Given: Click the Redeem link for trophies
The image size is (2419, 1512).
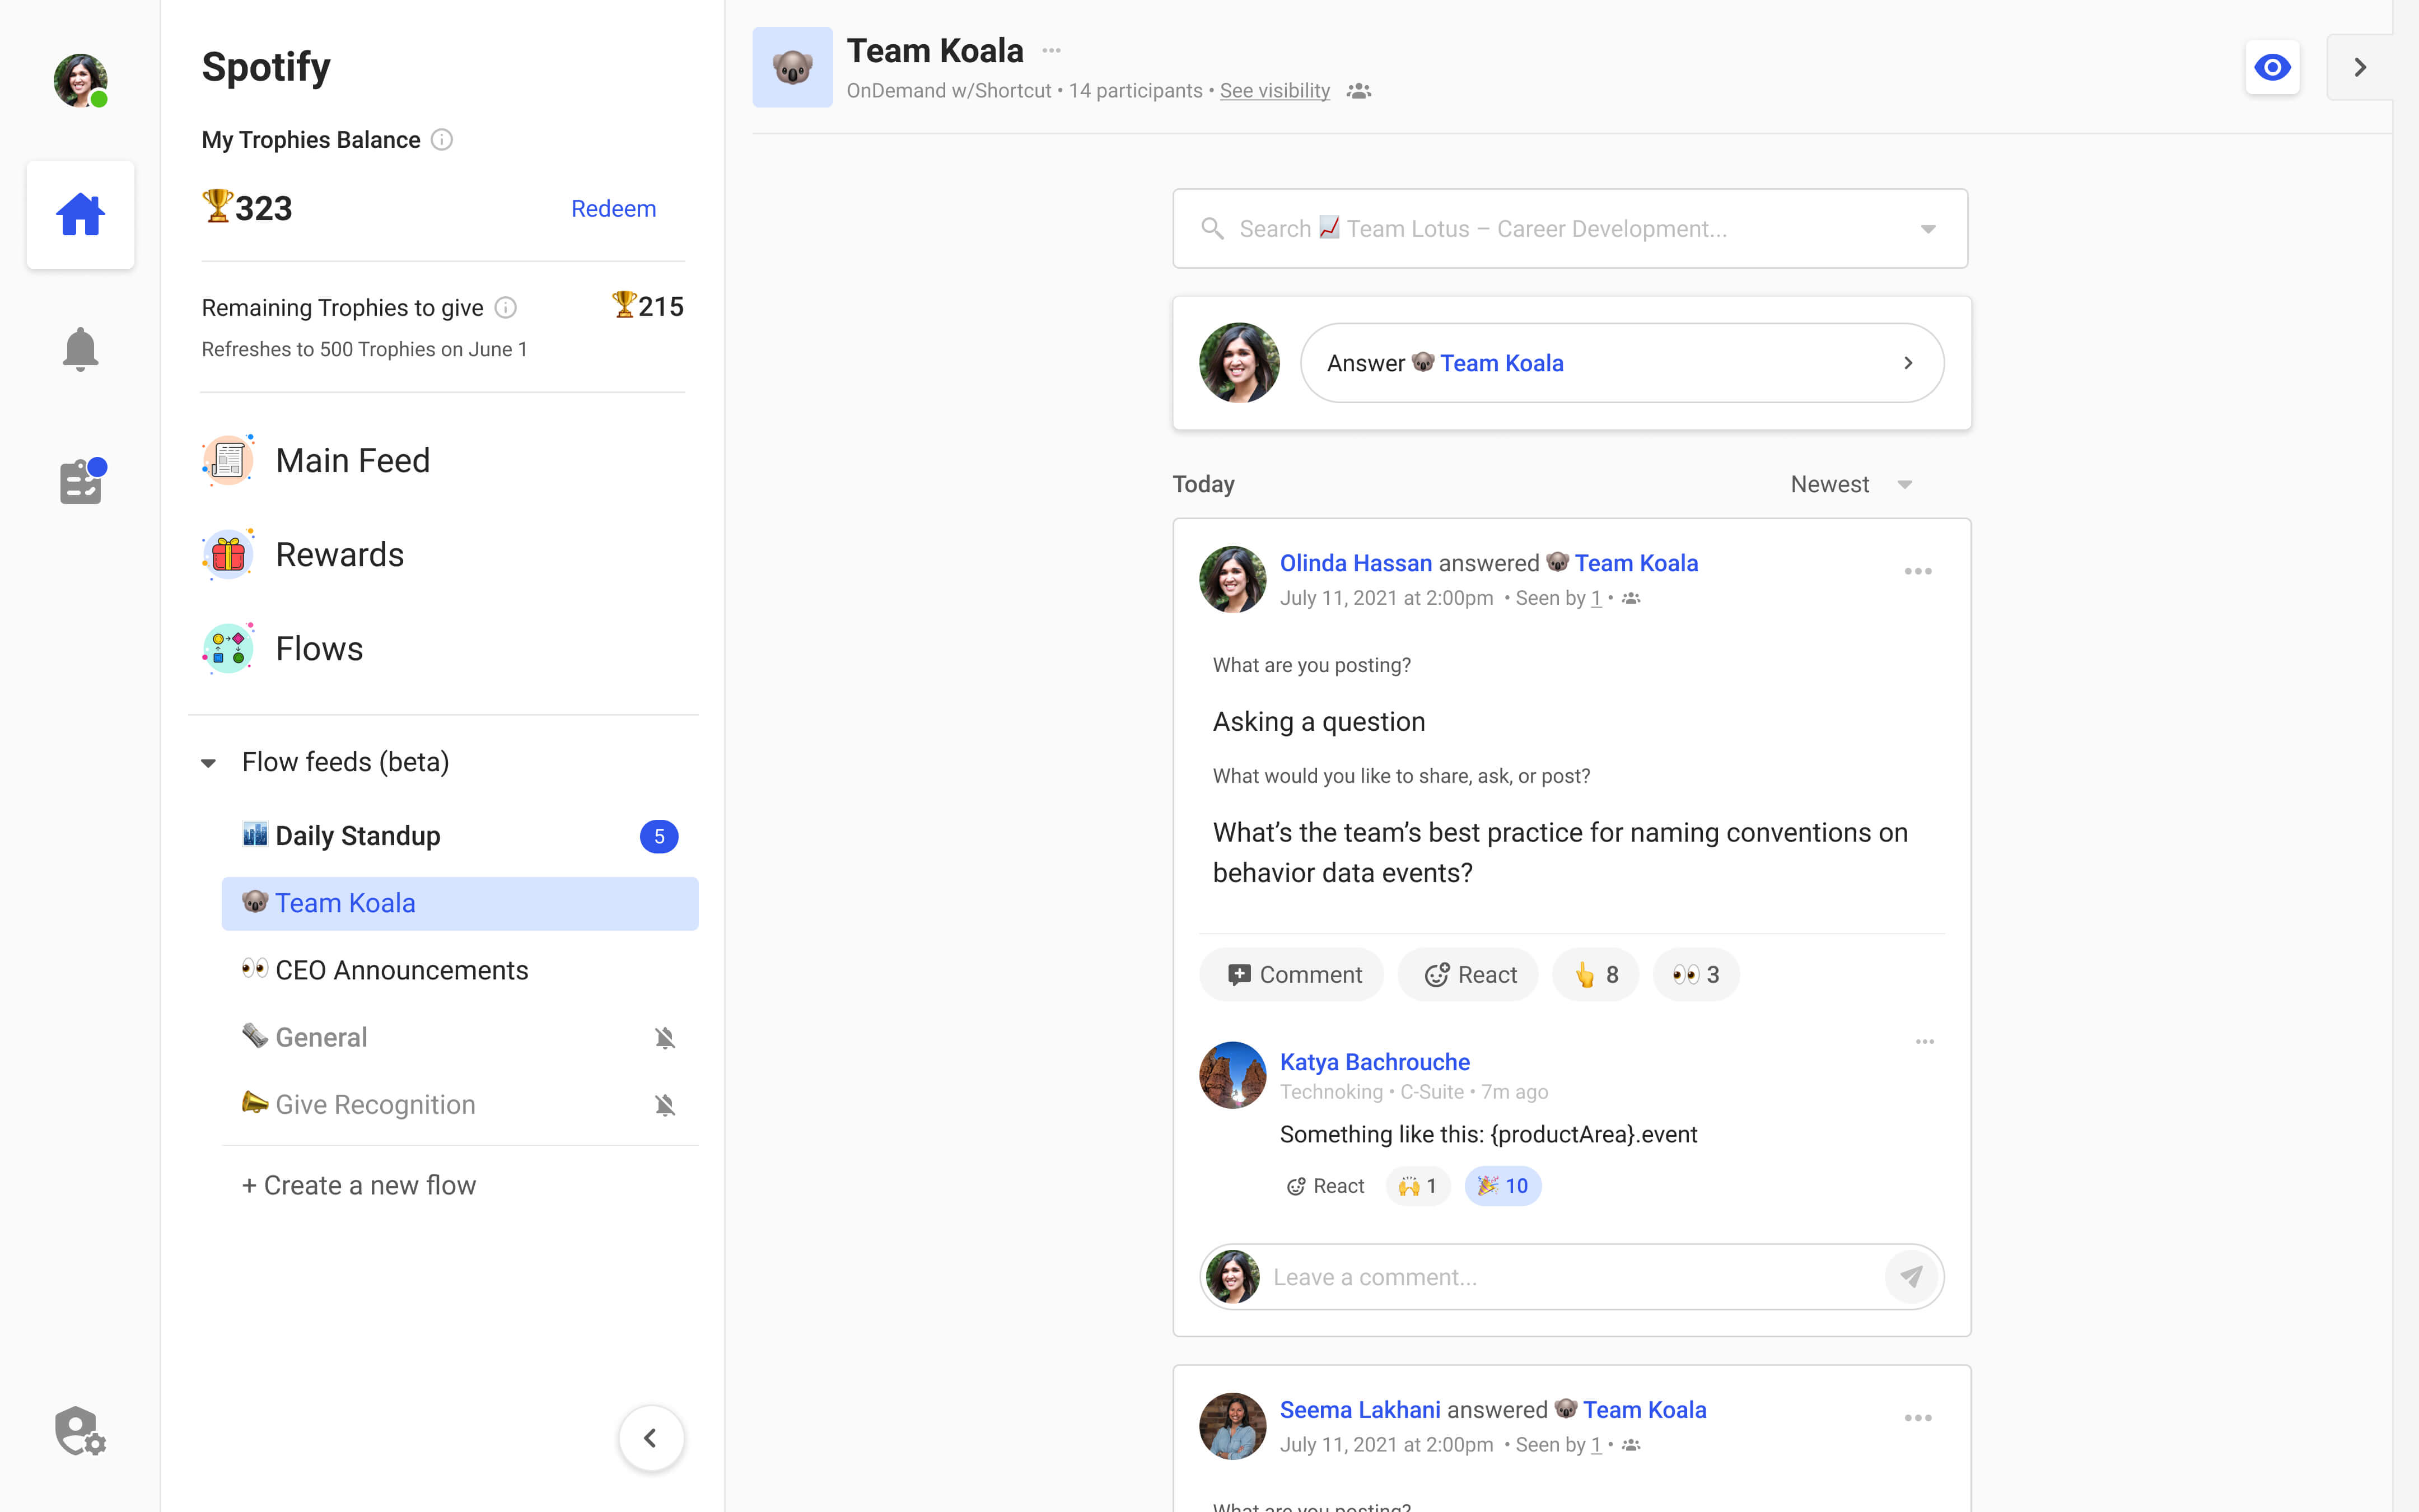Looking at the screenshot, I should point(613,208).
